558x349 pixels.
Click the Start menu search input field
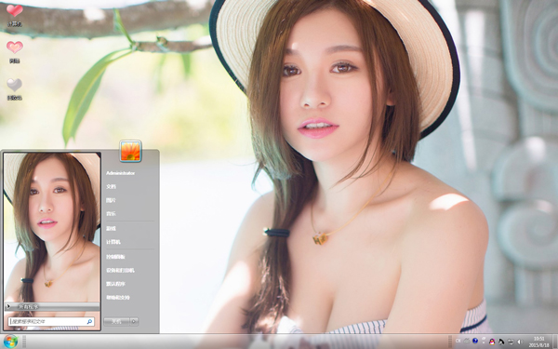coord(51,322)
